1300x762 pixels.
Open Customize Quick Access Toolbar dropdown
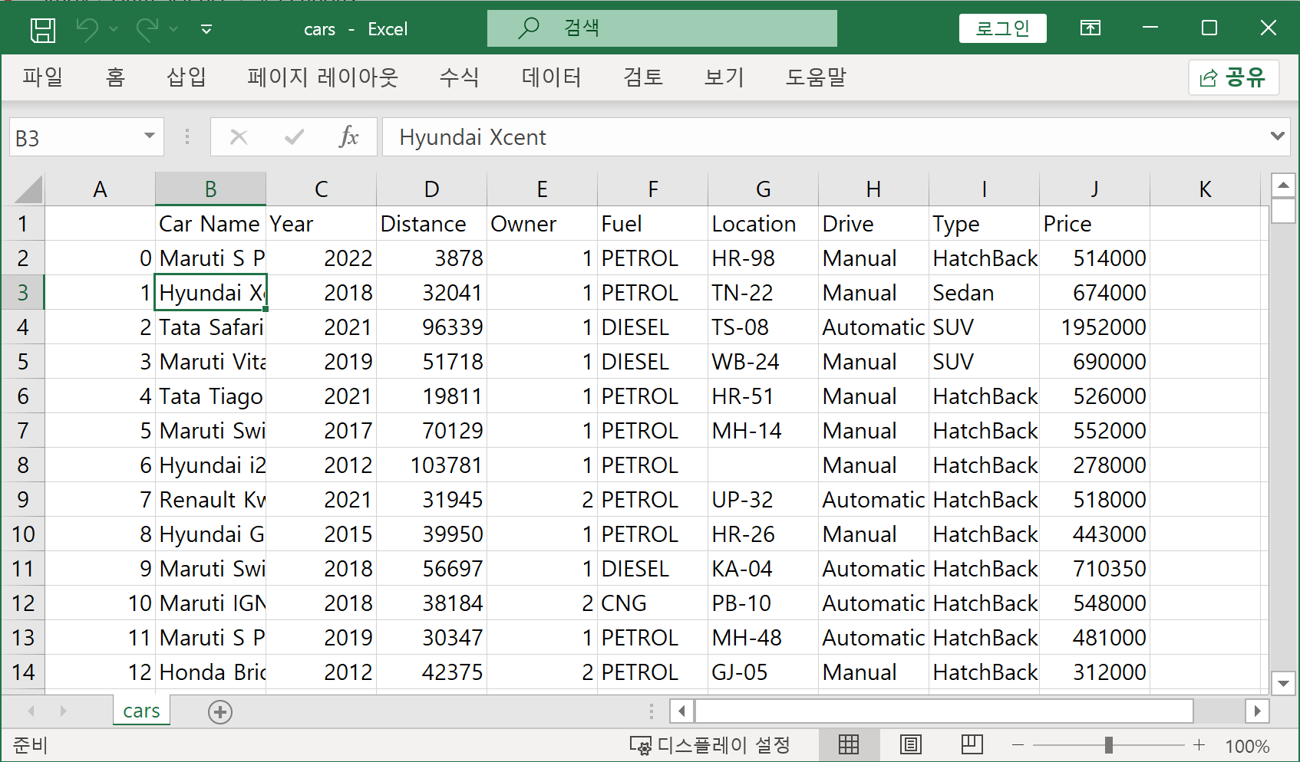[206, 29]
